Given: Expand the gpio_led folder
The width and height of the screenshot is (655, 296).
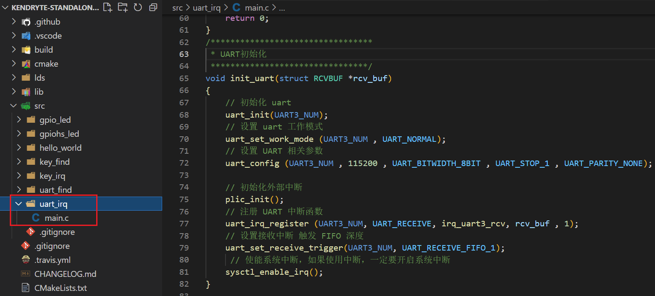Looking at the screenshot, I should point(19,120).
